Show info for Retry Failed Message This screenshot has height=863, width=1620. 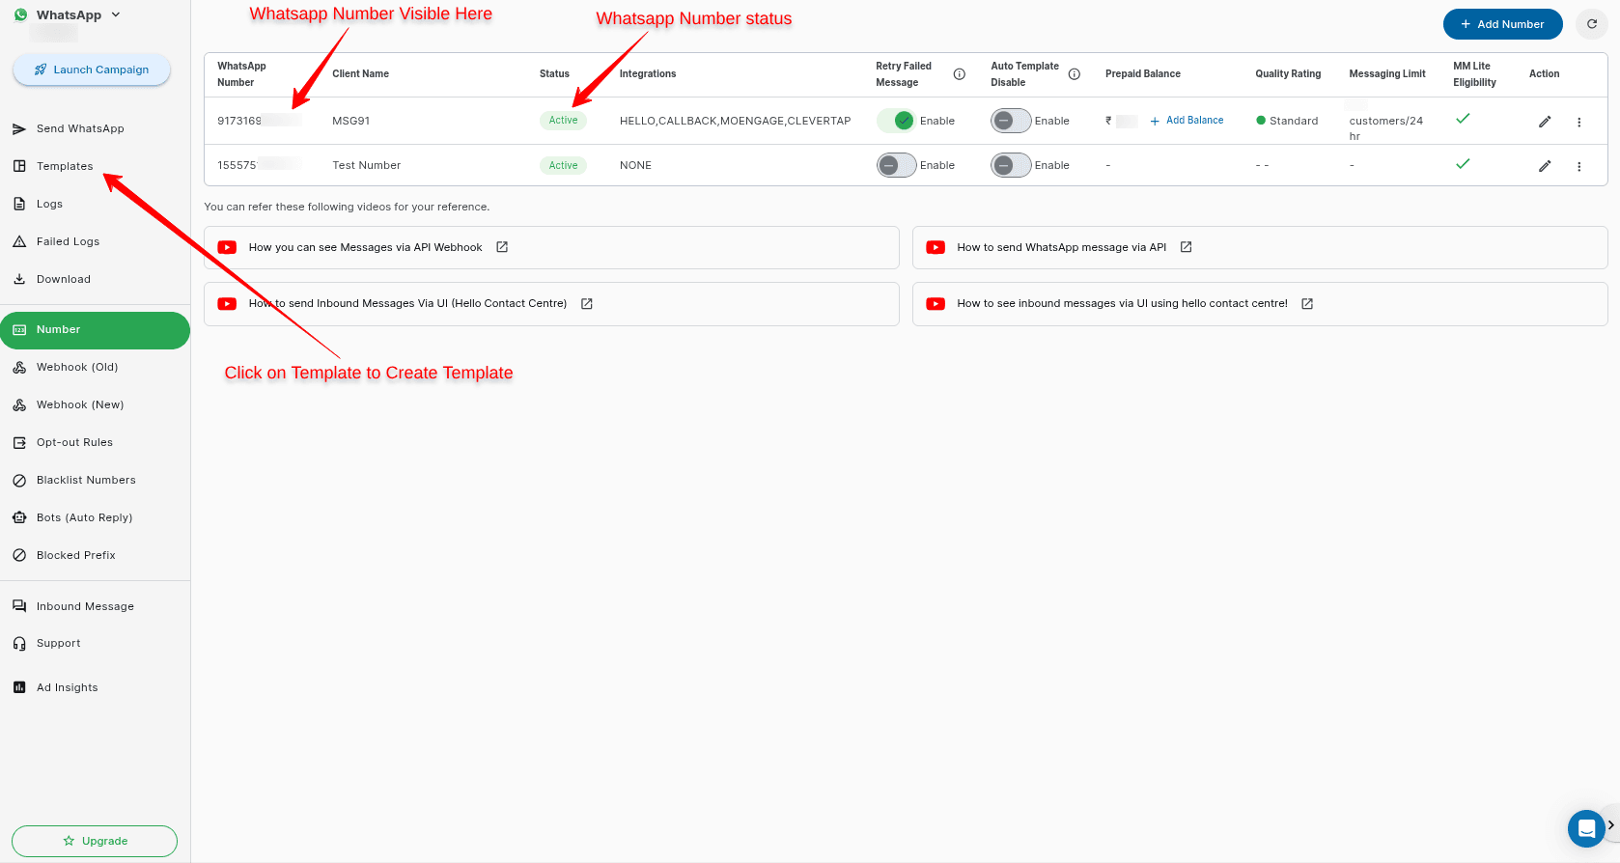pyautogui.click(x=959, y=74)
